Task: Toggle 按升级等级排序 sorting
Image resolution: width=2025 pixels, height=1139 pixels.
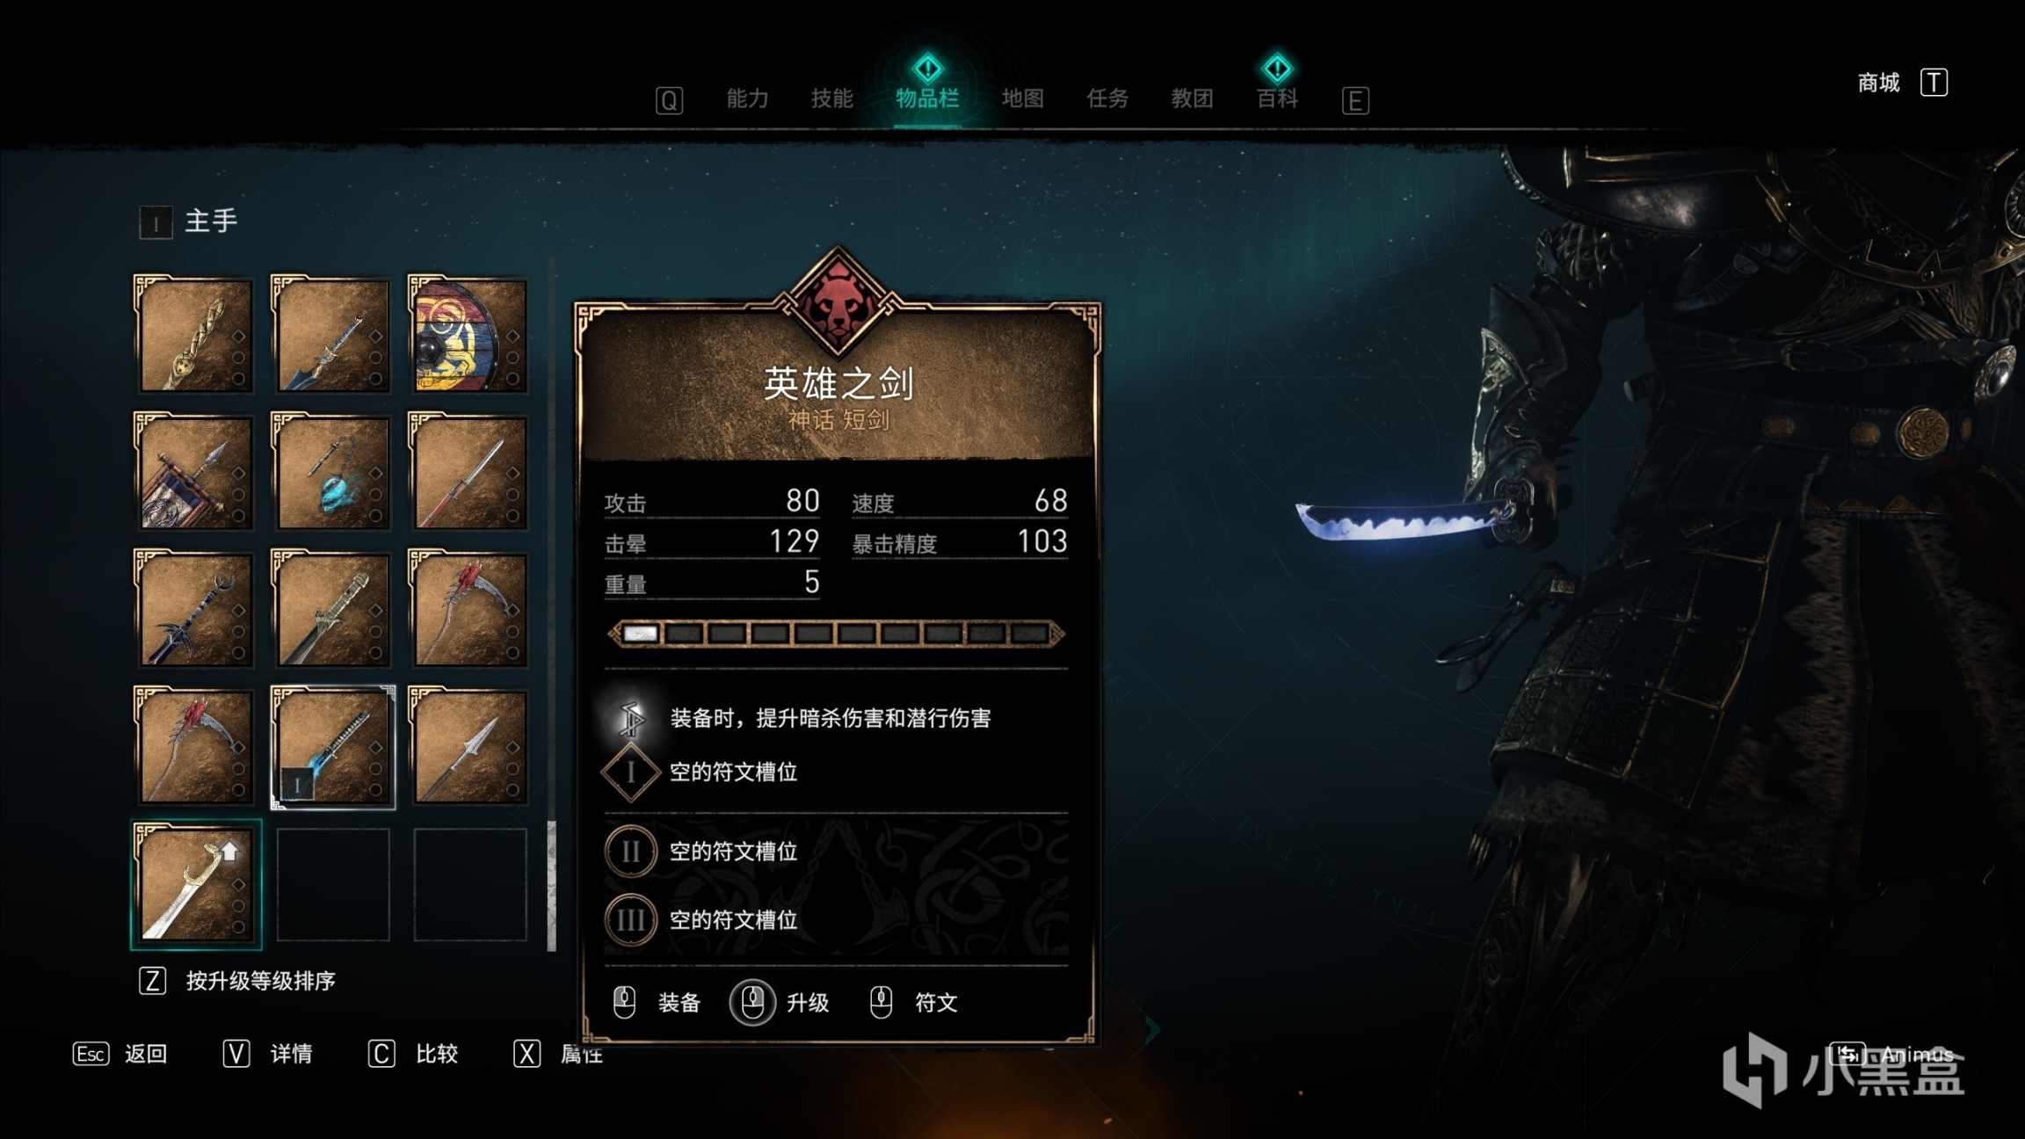Action: click(238, 981)
